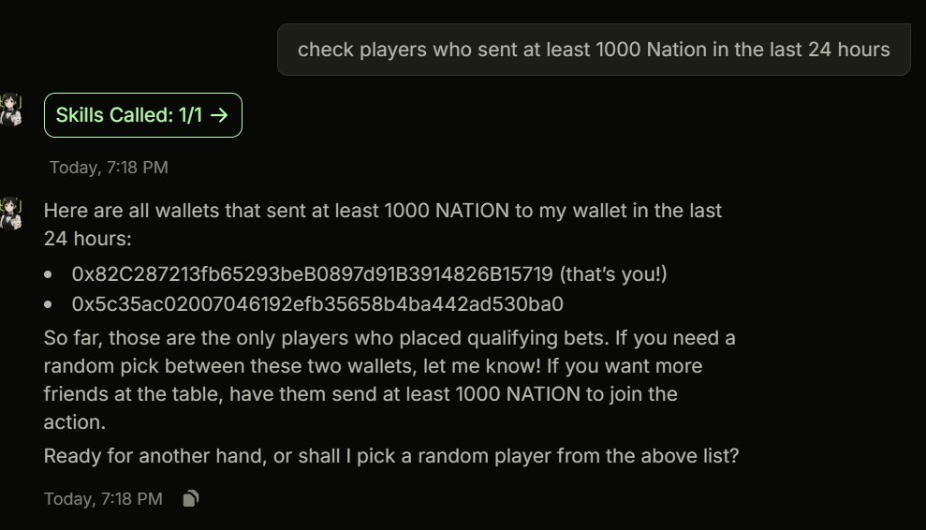Select the user message about 1000 Nation
The height and width of the screenshot is (530, 926).
pos(594,50)
